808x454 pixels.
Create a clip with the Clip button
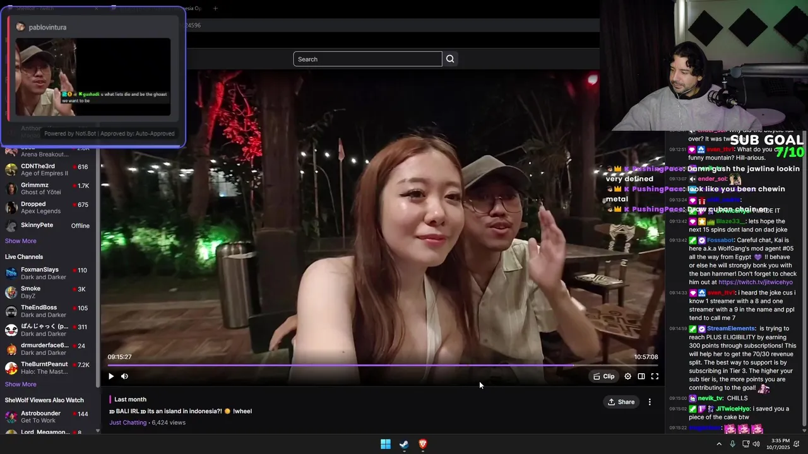coord(603,376)
